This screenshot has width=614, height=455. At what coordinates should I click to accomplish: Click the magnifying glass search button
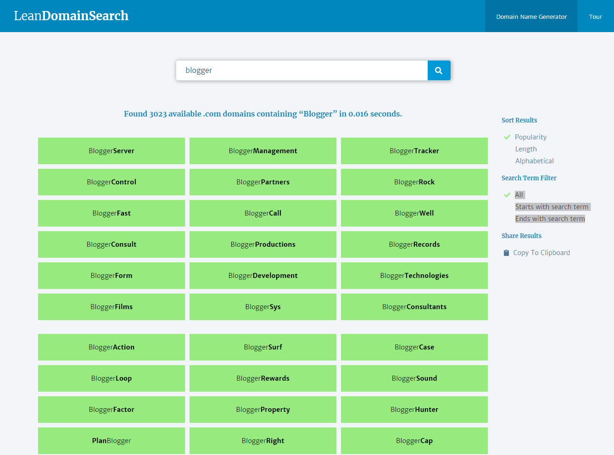pos(439,71)
